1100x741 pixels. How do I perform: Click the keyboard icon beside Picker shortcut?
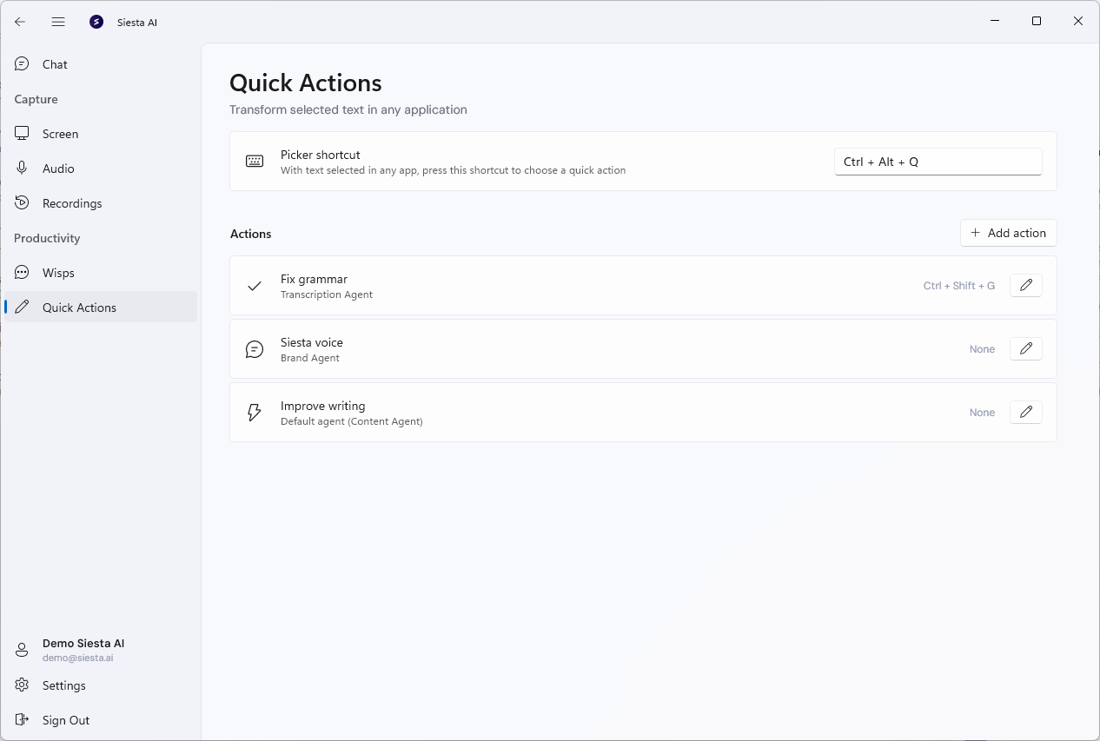tap(255, 162)
